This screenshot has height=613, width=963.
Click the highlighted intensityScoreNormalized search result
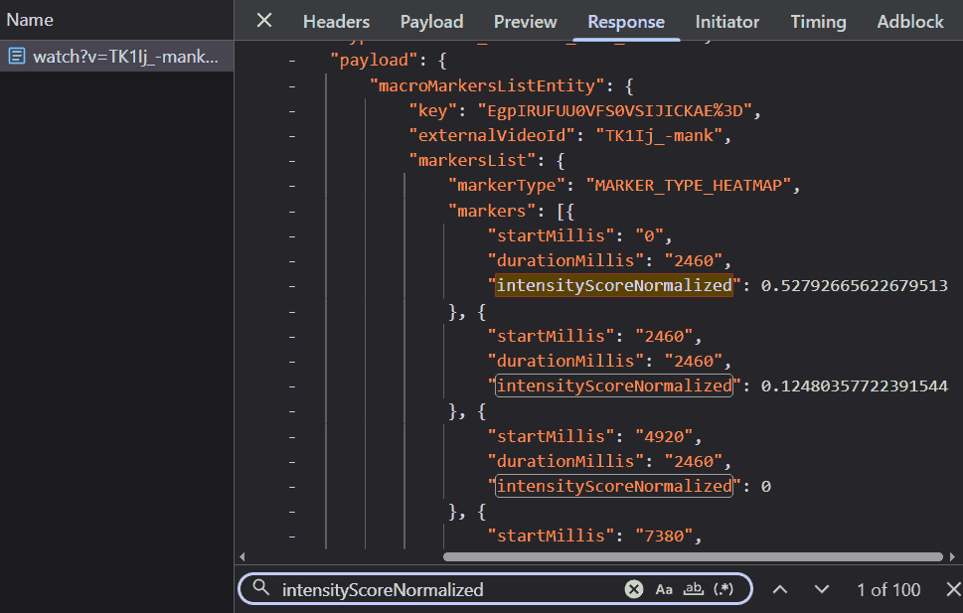(x=613, y=285)
